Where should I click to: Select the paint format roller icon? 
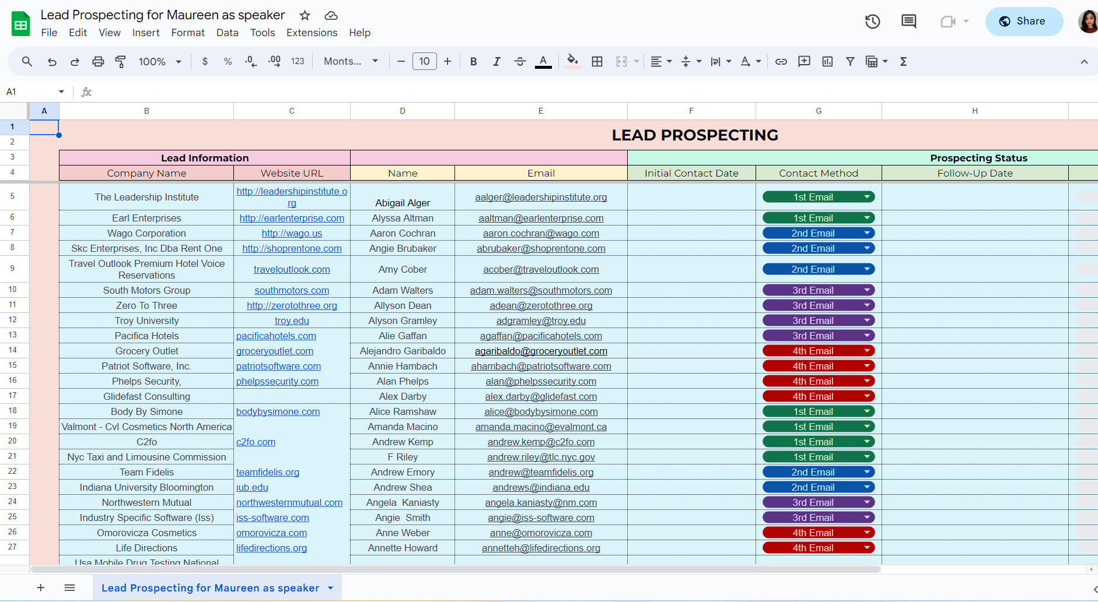[121, 61]
